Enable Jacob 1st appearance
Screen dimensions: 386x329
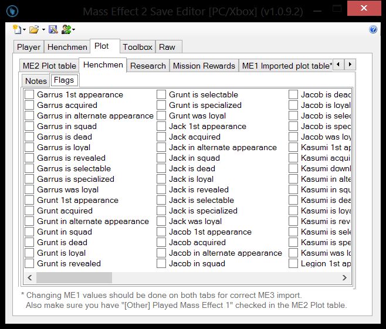coord(161,232)
